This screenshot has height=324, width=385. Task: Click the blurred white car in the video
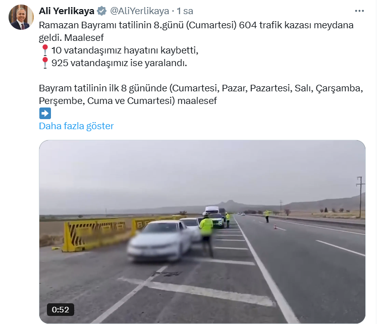pos(159,241)
